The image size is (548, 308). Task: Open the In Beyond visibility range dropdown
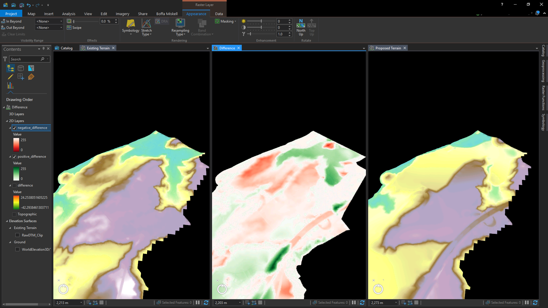pos(61,21)
